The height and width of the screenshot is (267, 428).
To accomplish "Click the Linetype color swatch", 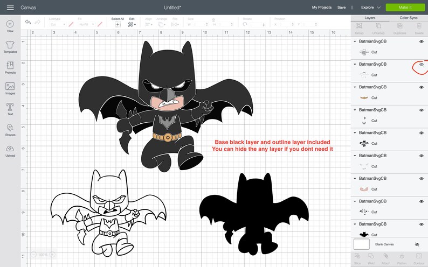I will 71,25.
